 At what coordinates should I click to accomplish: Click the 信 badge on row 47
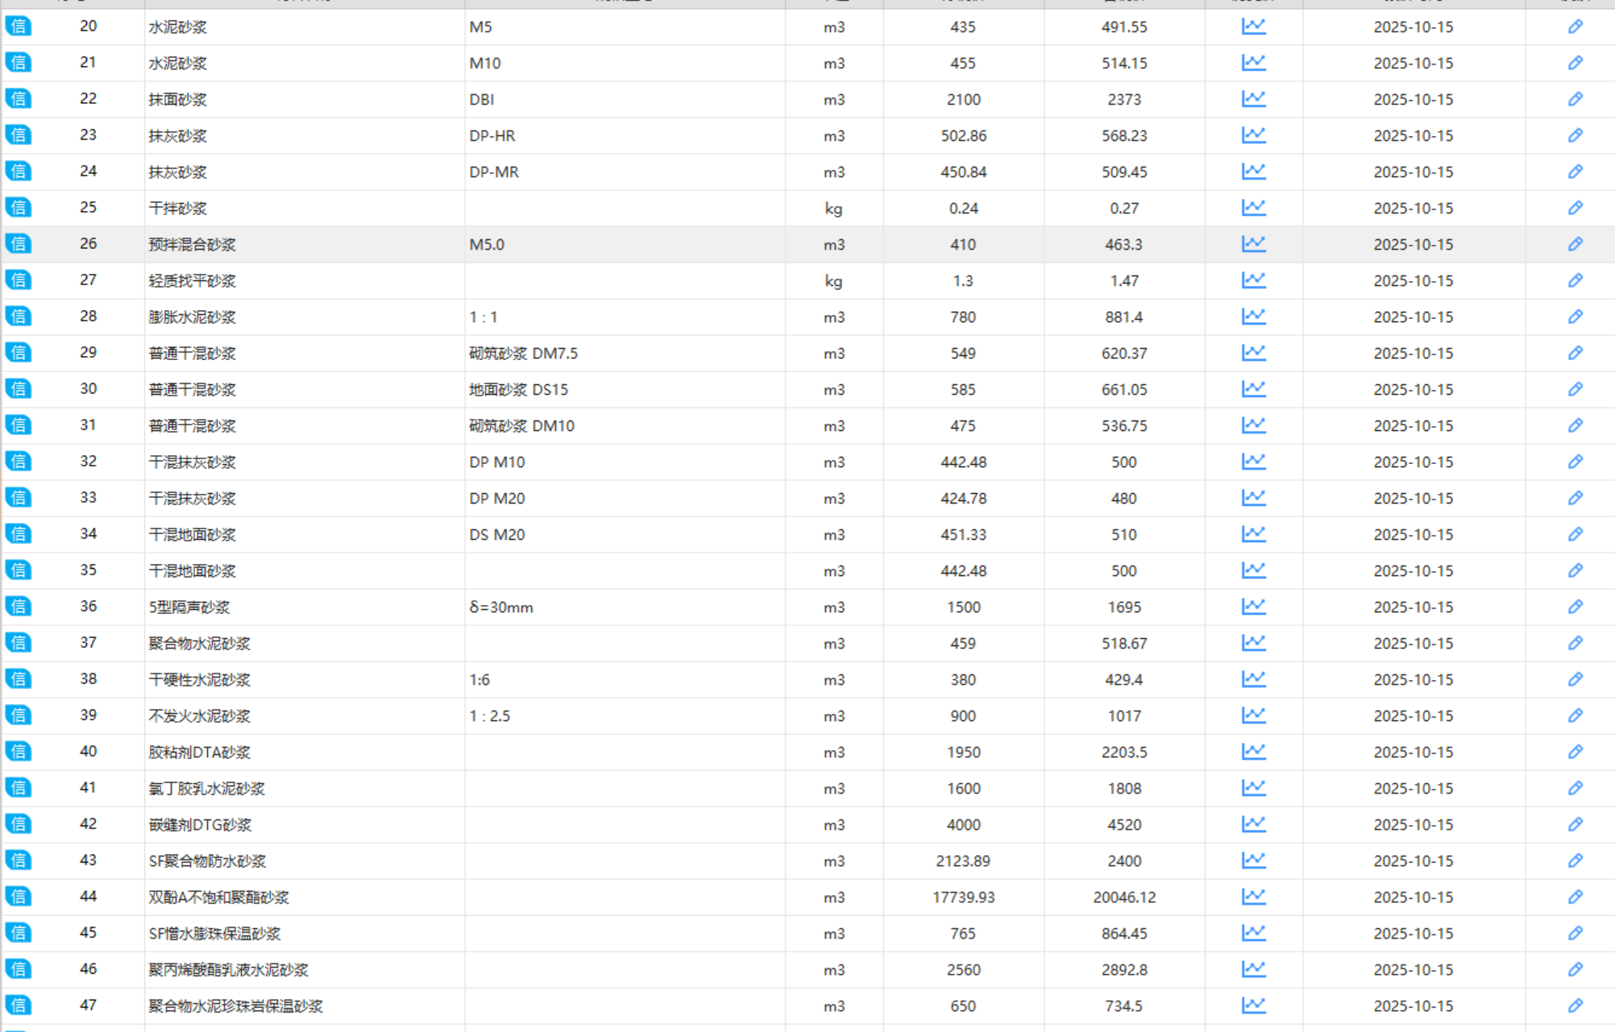coord(18,1005)
